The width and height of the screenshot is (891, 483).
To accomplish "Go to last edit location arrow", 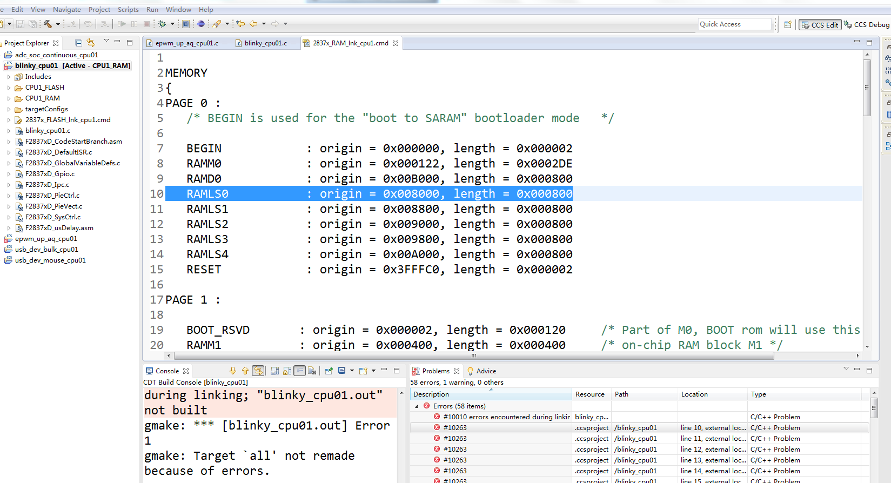I will coord(240,24).
